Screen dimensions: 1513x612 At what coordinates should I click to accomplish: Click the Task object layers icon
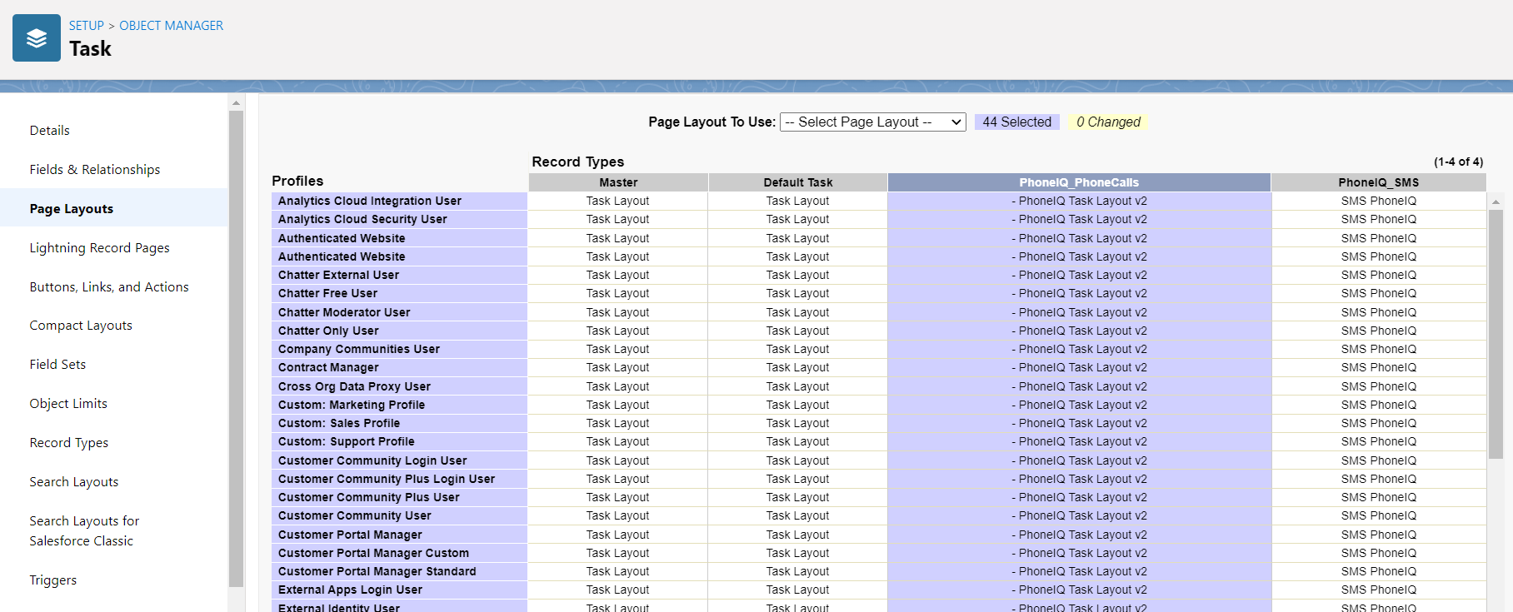(37, 38)
